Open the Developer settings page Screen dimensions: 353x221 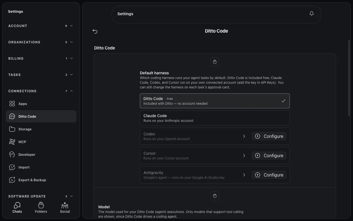[41, 154]
